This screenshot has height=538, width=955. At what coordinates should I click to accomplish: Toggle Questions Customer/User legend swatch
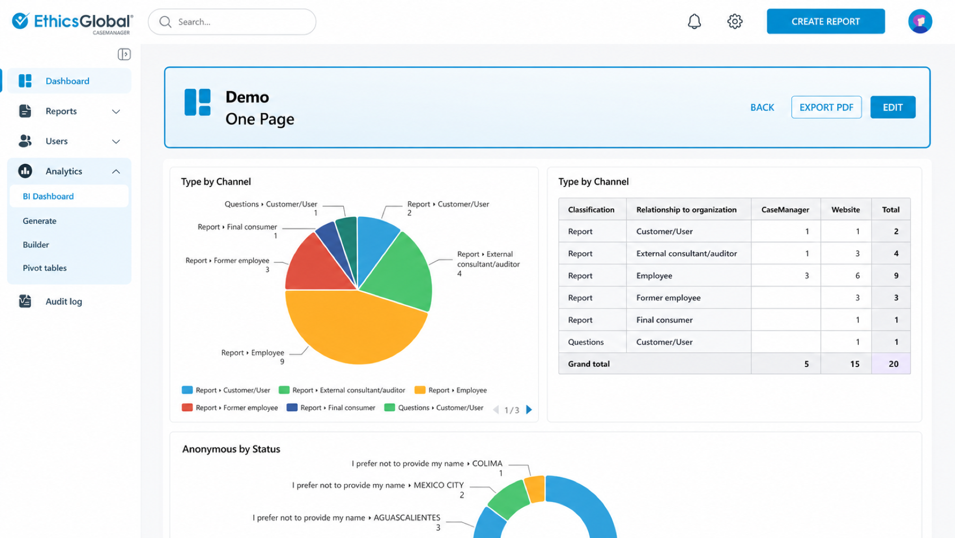coord(389,407)
